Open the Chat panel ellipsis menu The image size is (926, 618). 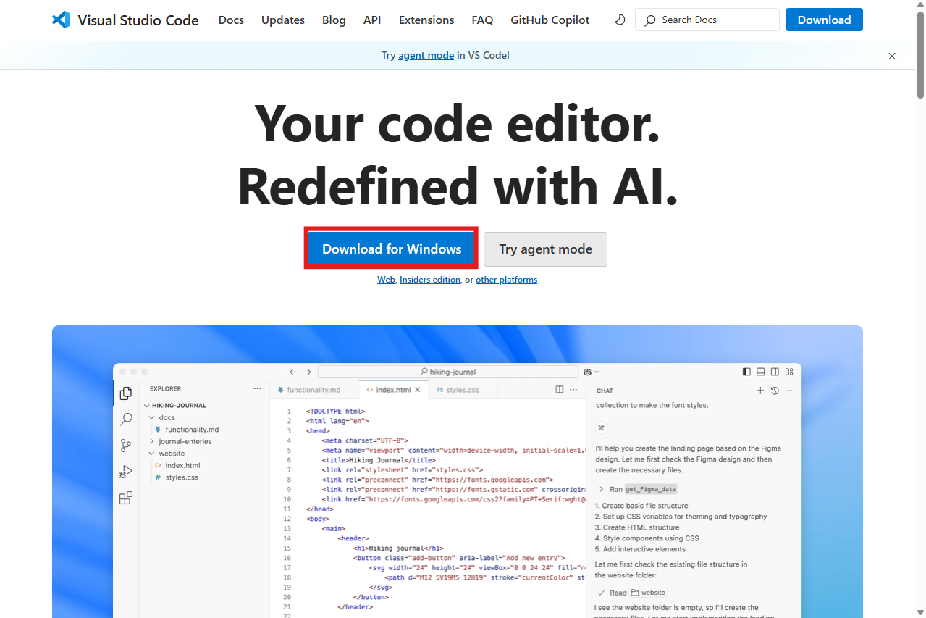[789, 391]
